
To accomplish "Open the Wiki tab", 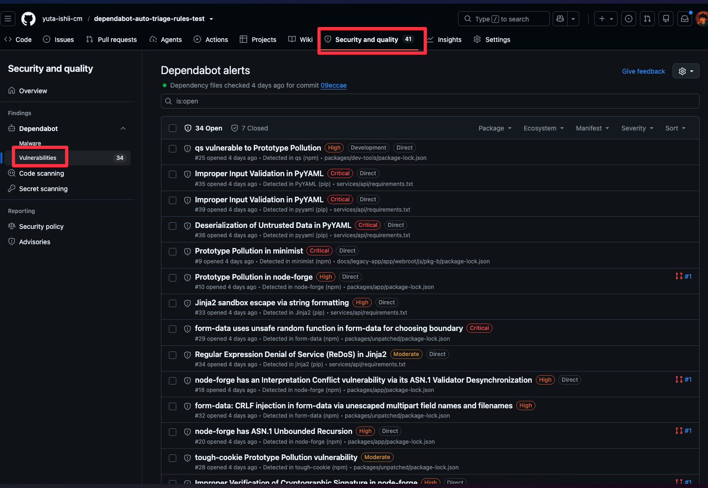I will (300, 40).
